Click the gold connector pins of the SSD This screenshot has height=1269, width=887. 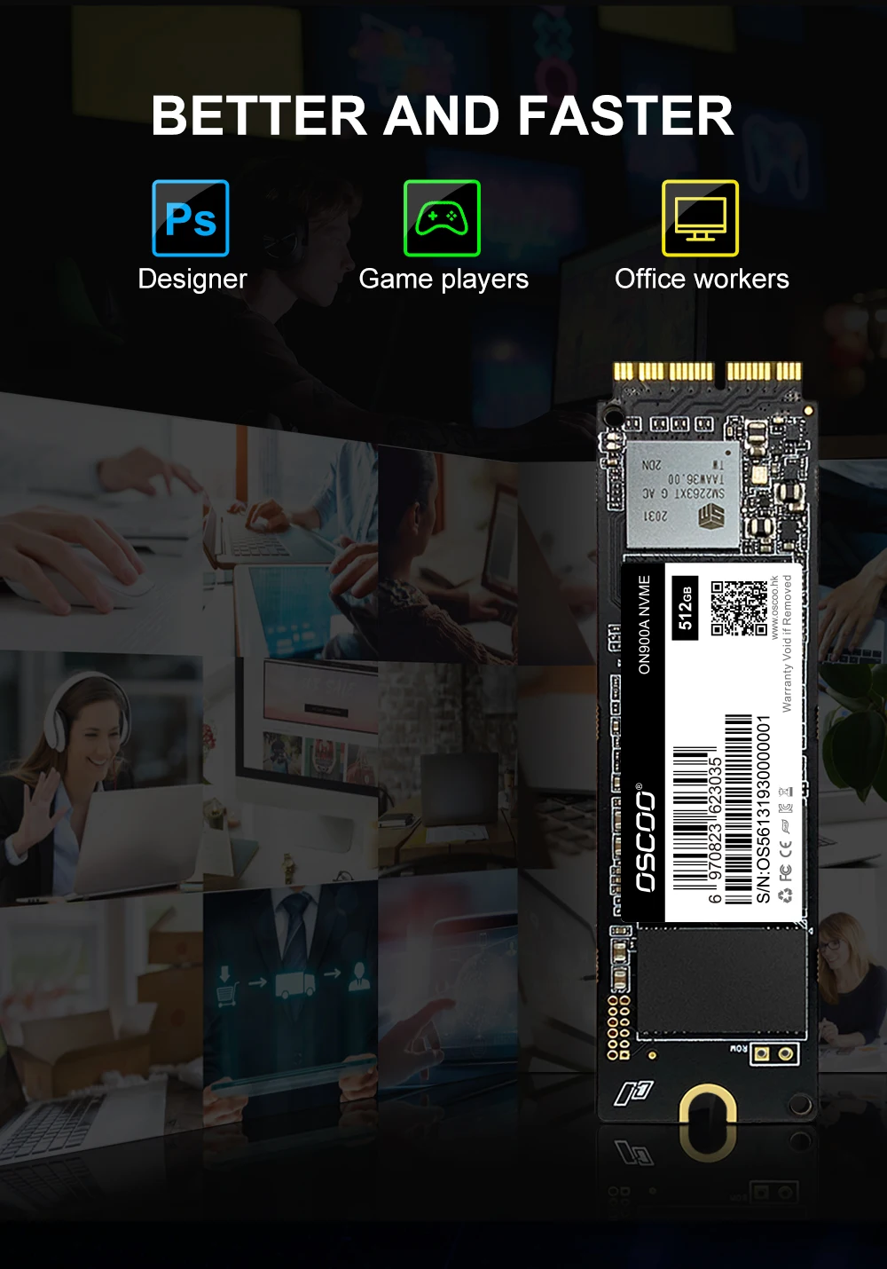(x=707, y=370)
